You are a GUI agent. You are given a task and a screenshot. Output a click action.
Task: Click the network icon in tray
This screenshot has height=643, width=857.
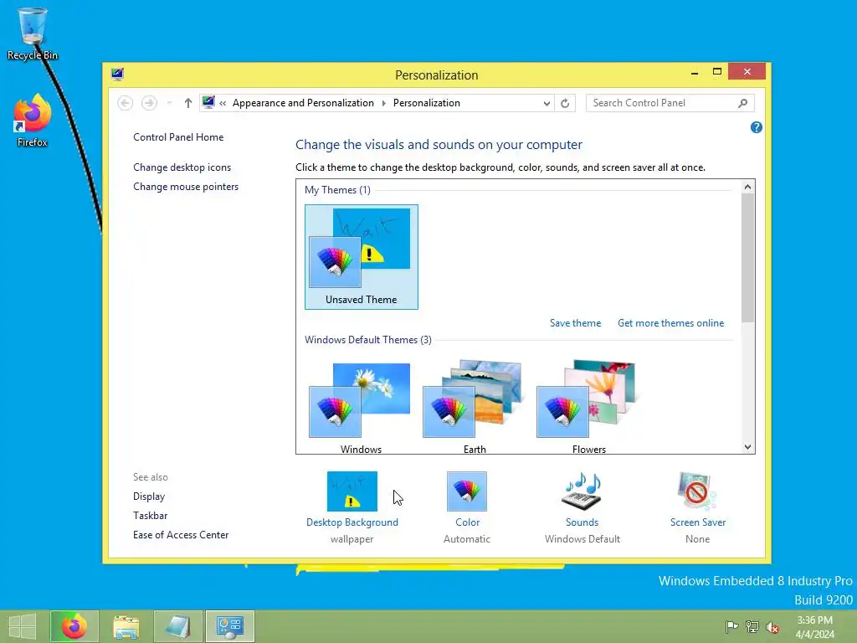coord(752,626)
